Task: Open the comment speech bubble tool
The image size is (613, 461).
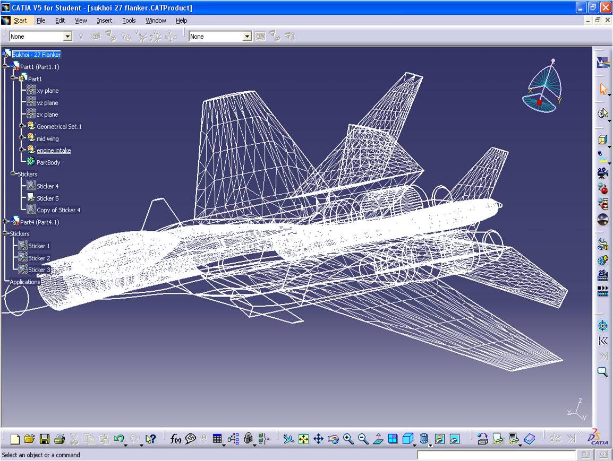Action: pyautogui.click(x=191, y=439)
